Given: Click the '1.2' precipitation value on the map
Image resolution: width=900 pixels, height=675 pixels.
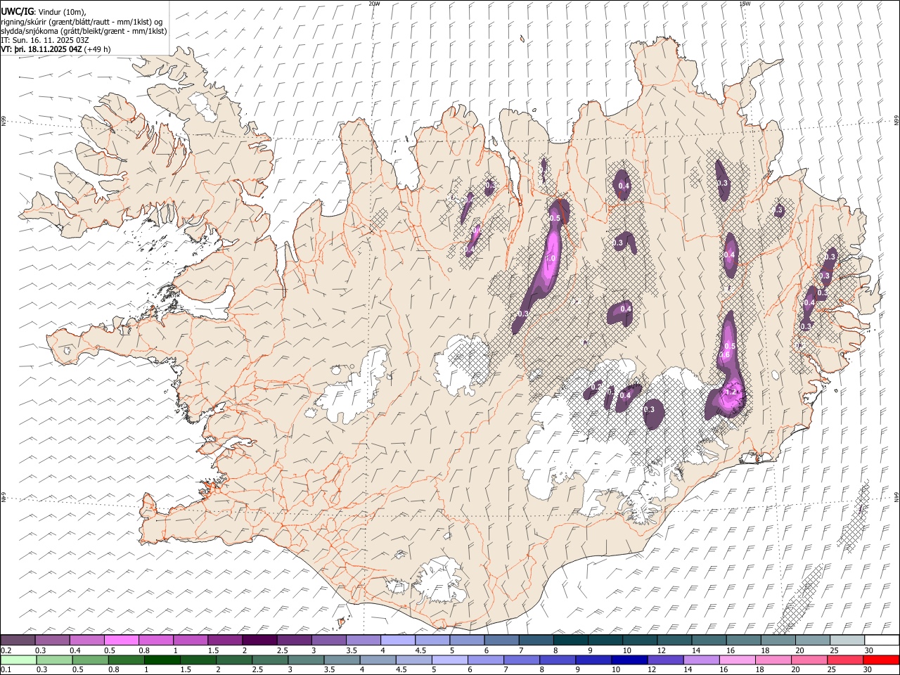Looking at the screenshot, I should pos(731,392).
